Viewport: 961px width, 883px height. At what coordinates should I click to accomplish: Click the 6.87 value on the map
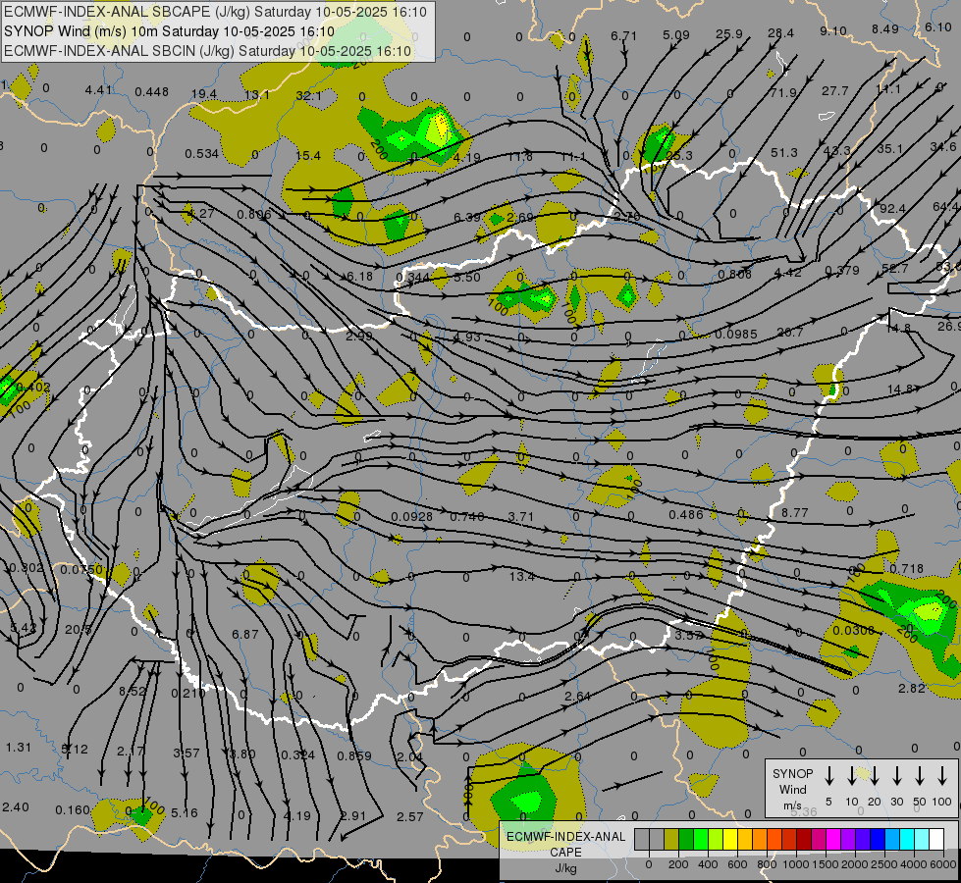click(245, 634)
